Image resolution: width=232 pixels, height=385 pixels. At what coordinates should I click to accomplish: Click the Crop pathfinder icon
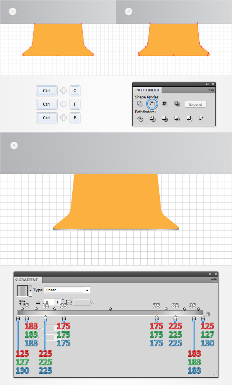(x=177, y=119)
